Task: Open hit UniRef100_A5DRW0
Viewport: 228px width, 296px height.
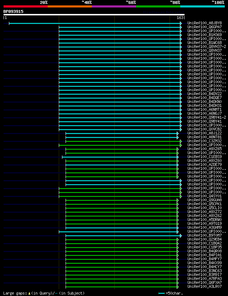Action: (x=205, y=220)
